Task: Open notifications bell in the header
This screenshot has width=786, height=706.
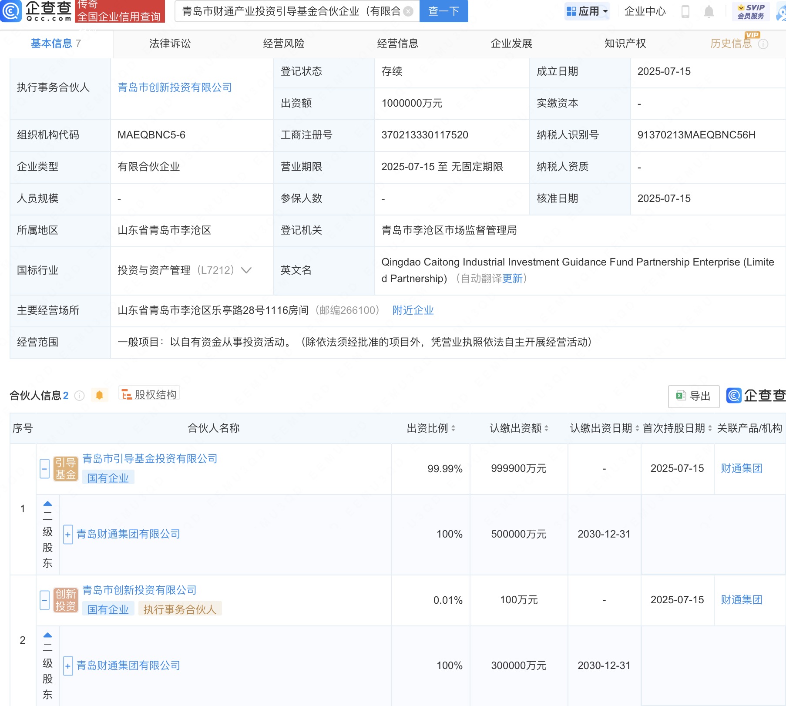Action: pos(709,11)
